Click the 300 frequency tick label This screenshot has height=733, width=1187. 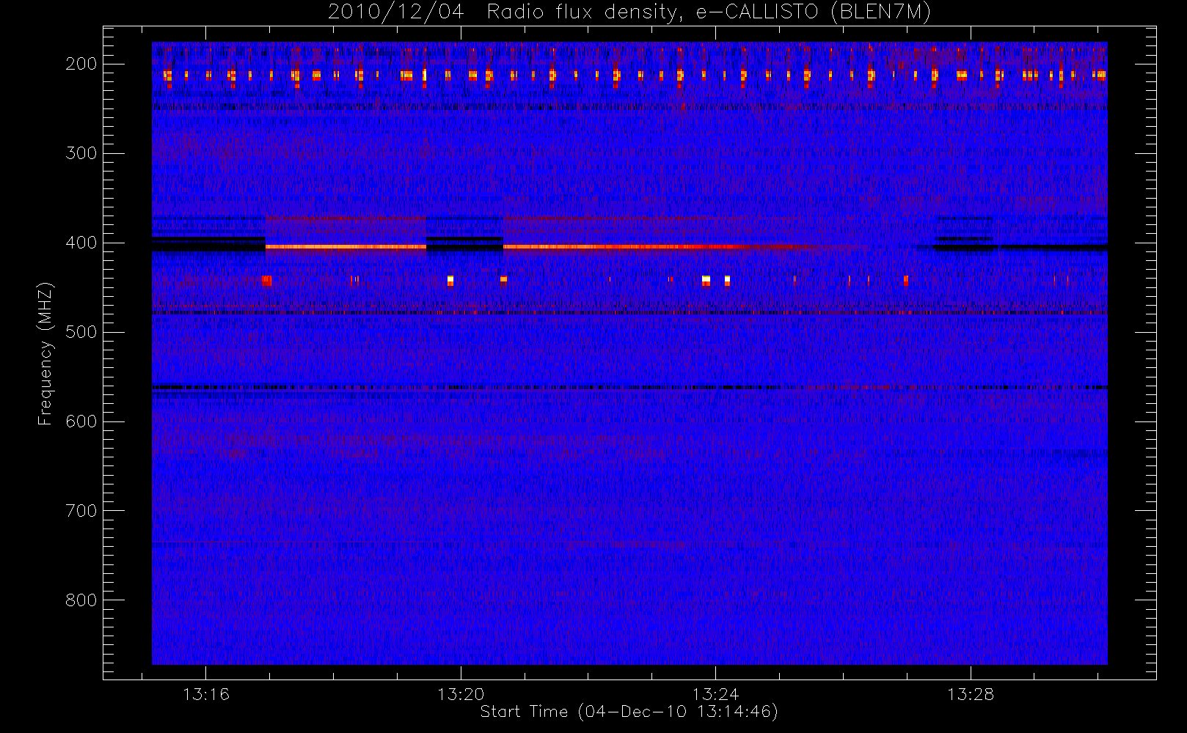click(81, 153)
